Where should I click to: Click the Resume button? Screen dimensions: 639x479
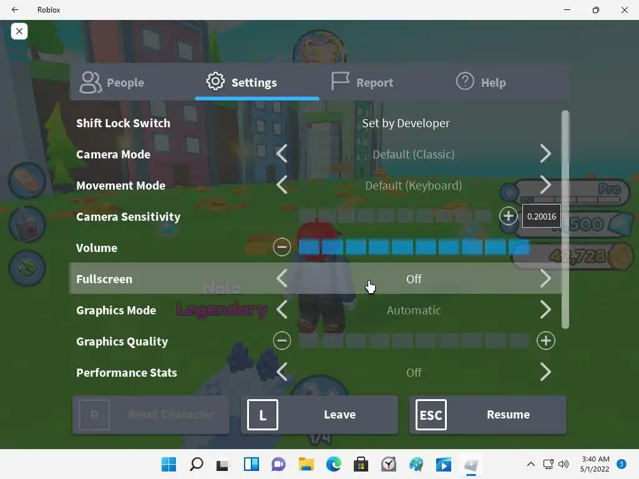coord(488,415)
